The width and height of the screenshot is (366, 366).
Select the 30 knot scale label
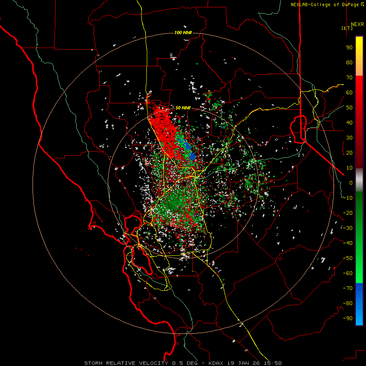[349, 138]
